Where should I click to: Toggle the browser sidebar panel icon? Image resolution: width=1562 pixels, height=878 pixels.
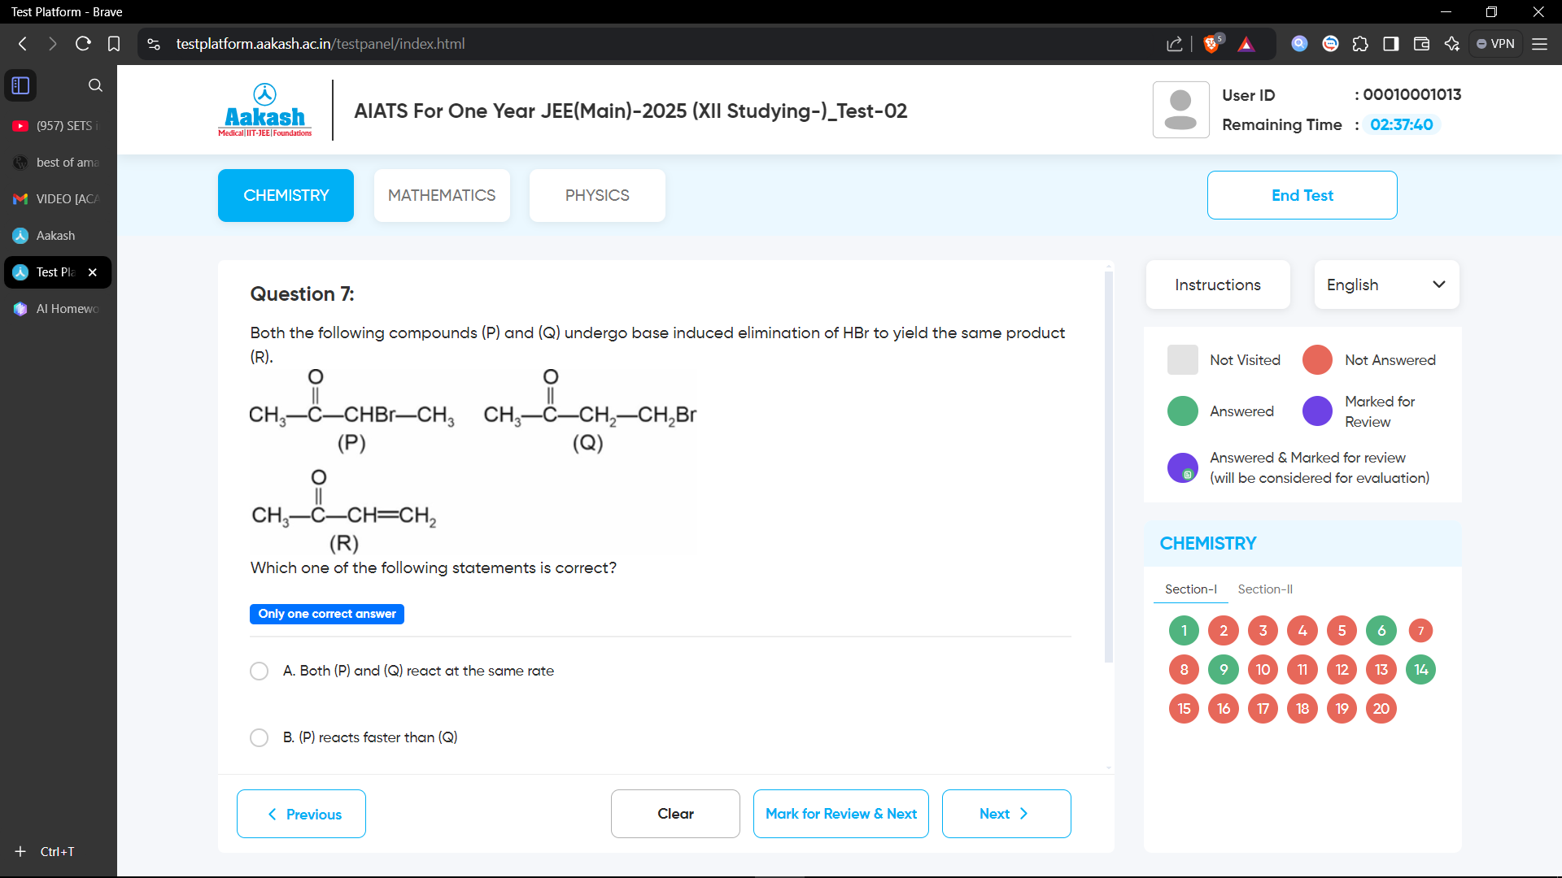tap(1391, 44)
